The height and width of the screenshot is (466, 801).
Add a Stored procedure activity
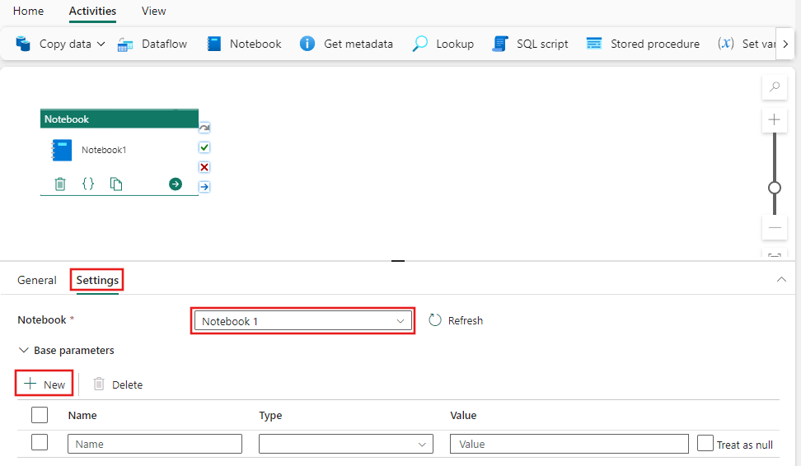[643, 44]
